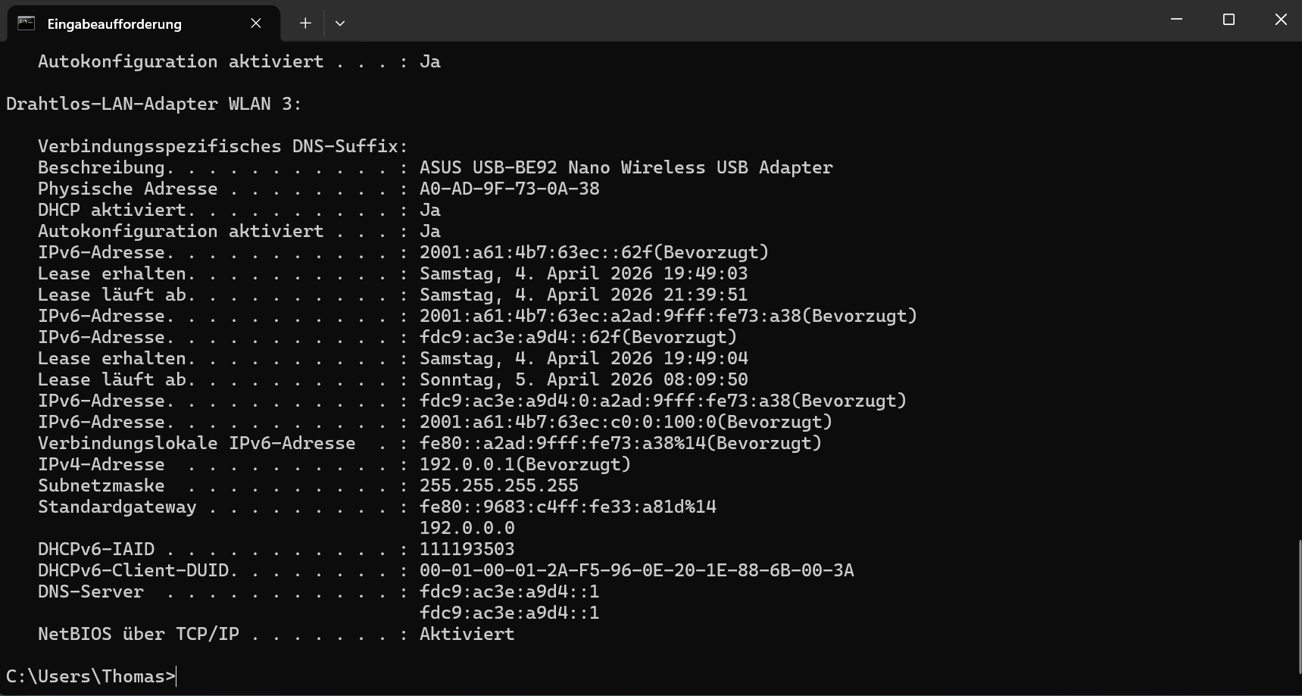Click the DHCPv6-Client-DUID value
Image resolution: width=1302 pixels, height=696 pixels.
click(x=636, y=570)
